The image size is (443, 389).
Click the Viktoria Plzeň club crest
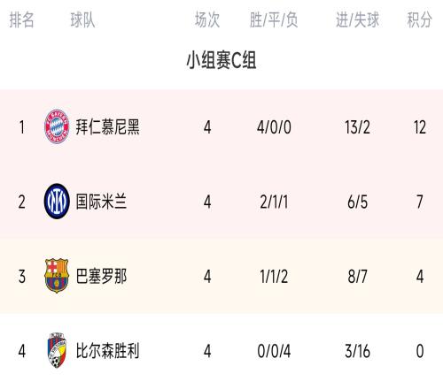click(57, 350)
